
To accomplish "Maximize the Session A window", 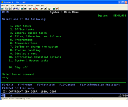I will [123, 2].
